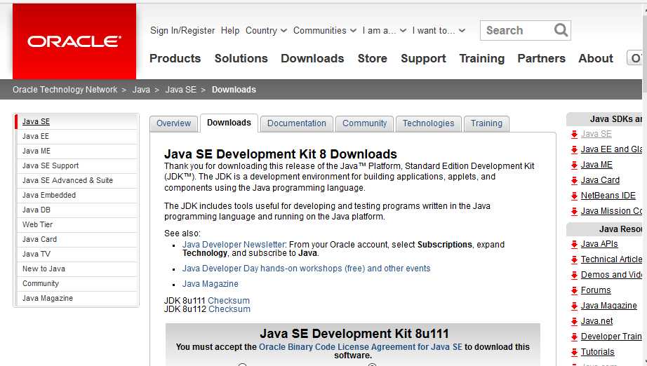The image size is (647, 366).
Task: Open New to Java in sidebar
Action: [76, 269]
